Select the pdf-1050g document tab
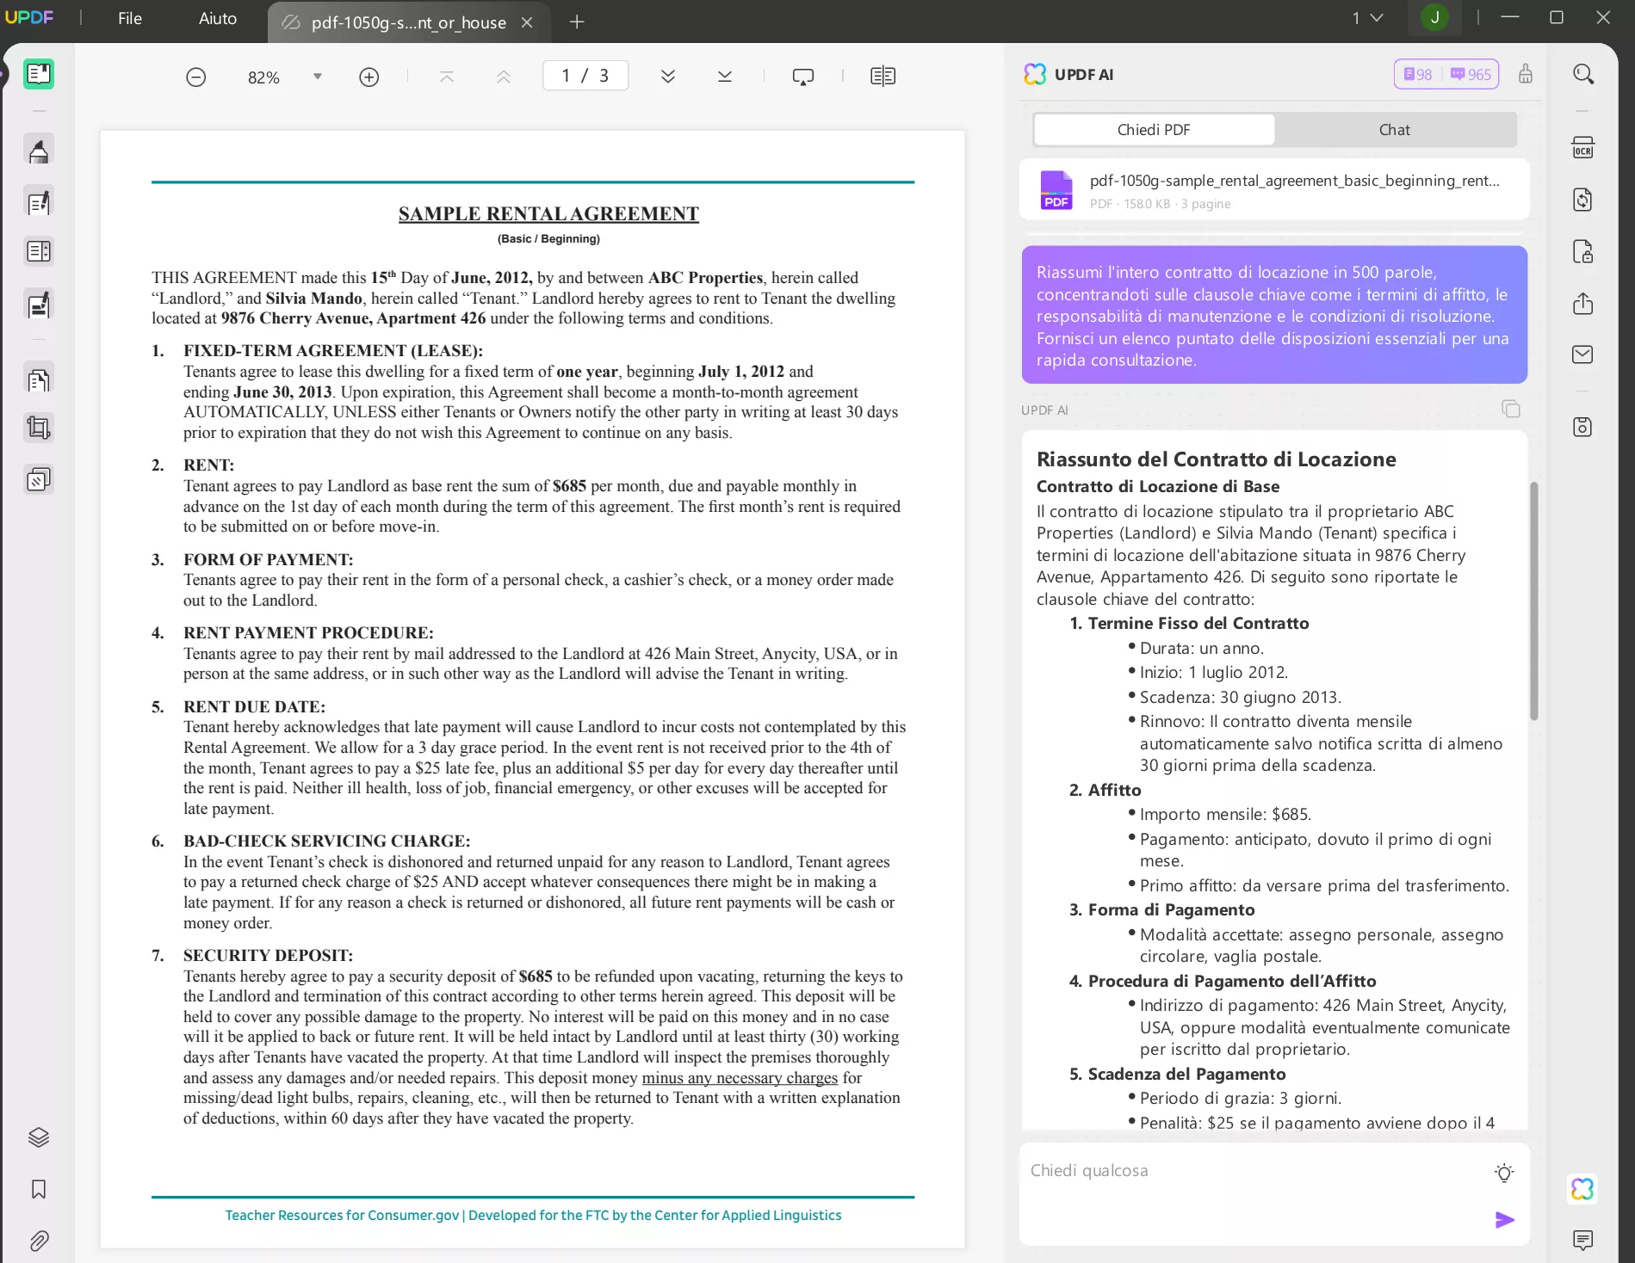 point(408,23)
